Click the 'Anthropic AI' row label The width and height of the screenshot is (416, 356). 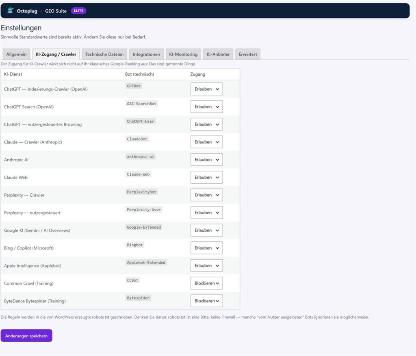16,160
